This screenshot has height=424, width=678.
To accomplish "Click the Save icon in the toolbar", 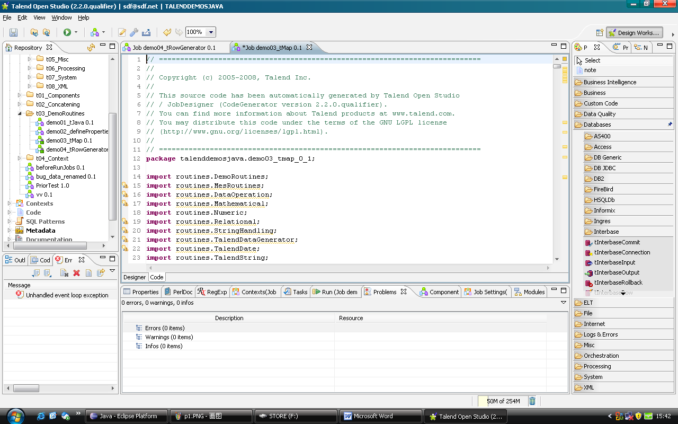I will tap(13, 32).
